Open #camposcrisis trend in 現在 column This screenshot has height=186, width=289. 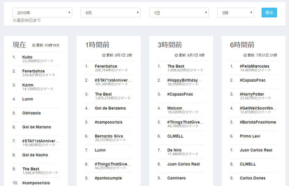click(x=36, y=183)
